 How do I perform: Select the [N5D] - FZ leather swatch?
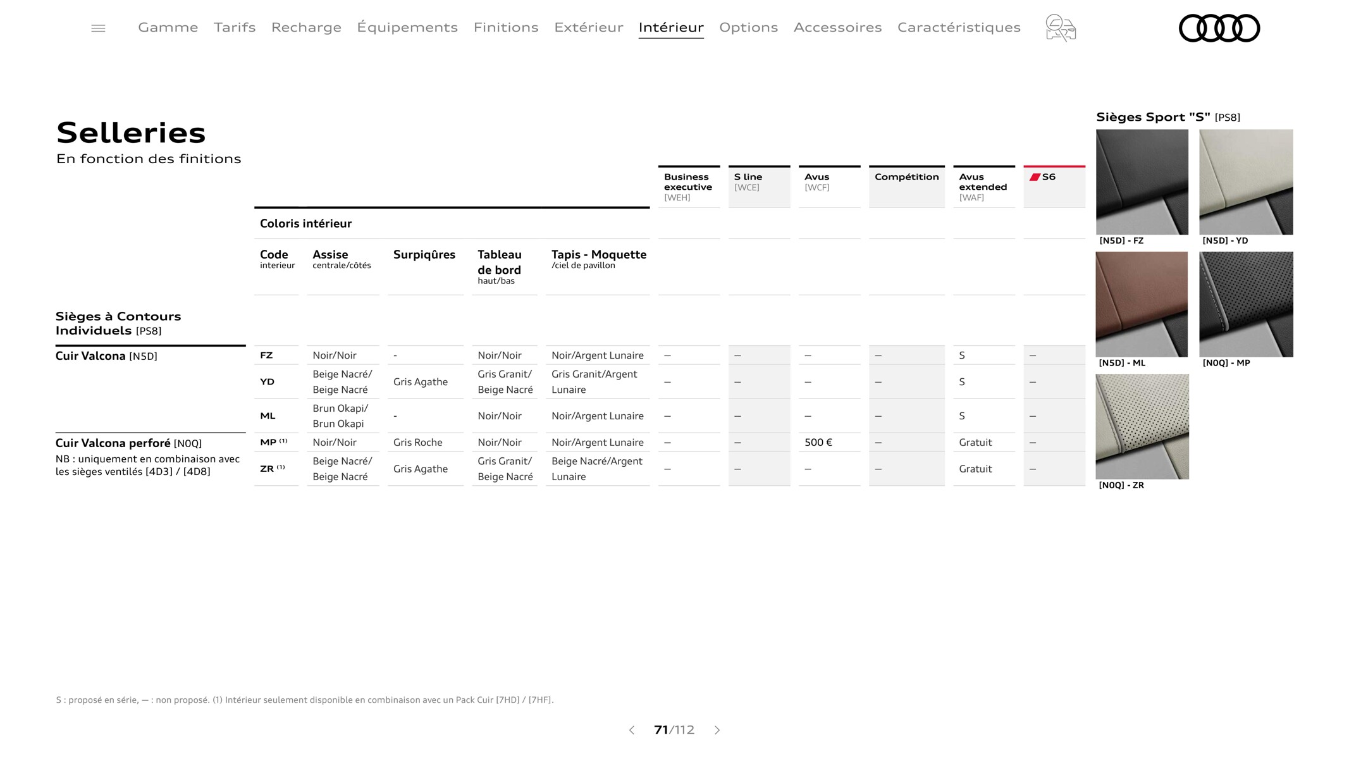(1142, 183)
